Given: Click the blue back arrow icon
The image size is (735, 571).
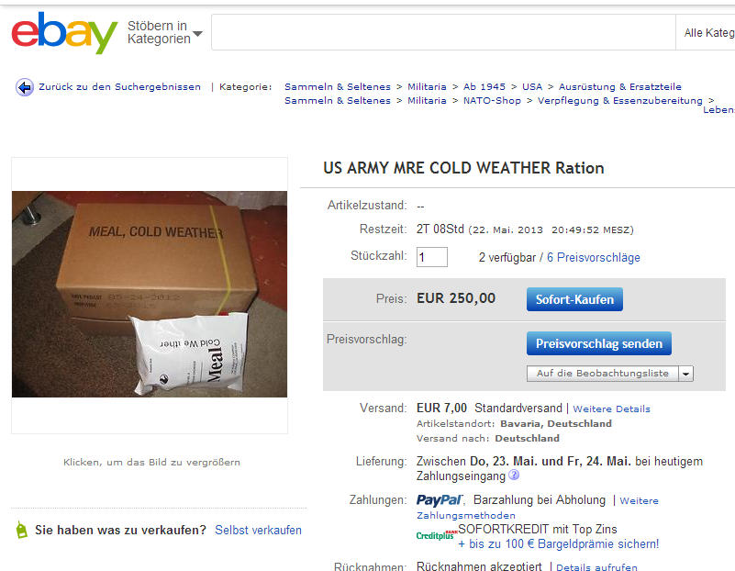Looking at the screenshot, I should click(x=25, y=87).
